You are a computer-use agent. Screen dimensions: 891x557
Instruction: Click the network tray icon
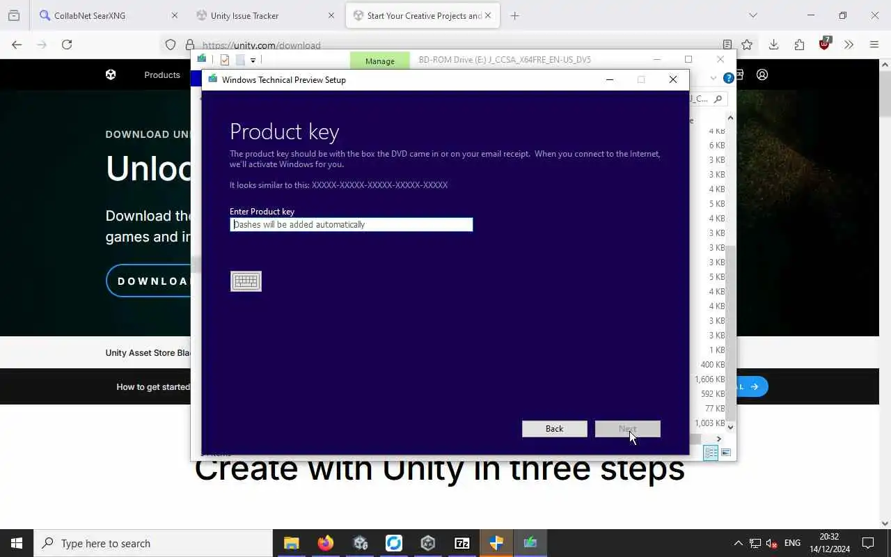click(755, 543)
